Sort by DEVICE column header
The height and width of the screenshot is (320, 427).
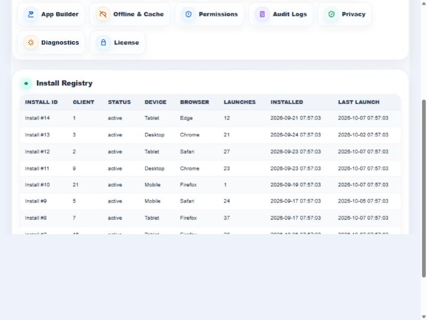coord(155,102)
